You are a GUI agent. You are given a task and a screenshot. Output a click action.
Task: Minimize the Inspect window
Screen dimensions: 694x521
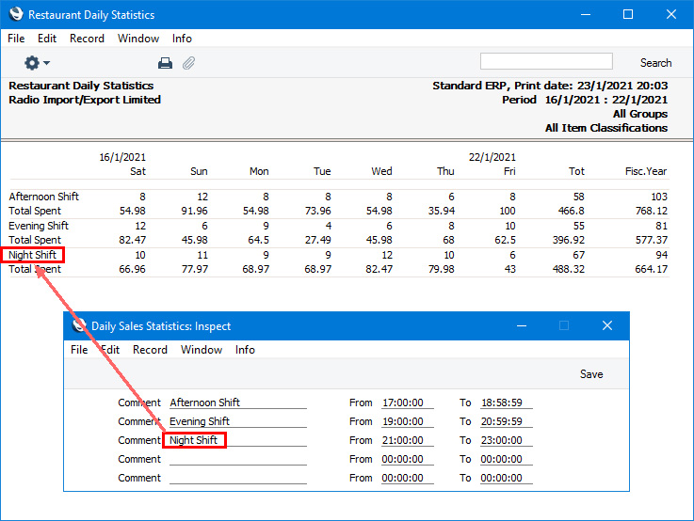click(x=521, y=326)
